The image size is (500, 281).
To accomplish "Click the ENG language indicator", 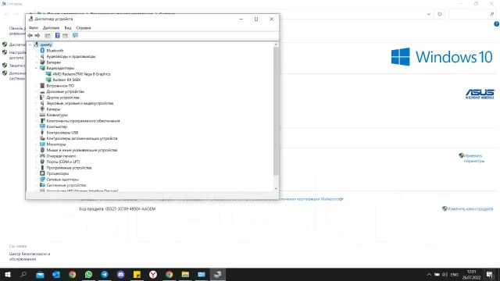I will (x=455, y=274).
